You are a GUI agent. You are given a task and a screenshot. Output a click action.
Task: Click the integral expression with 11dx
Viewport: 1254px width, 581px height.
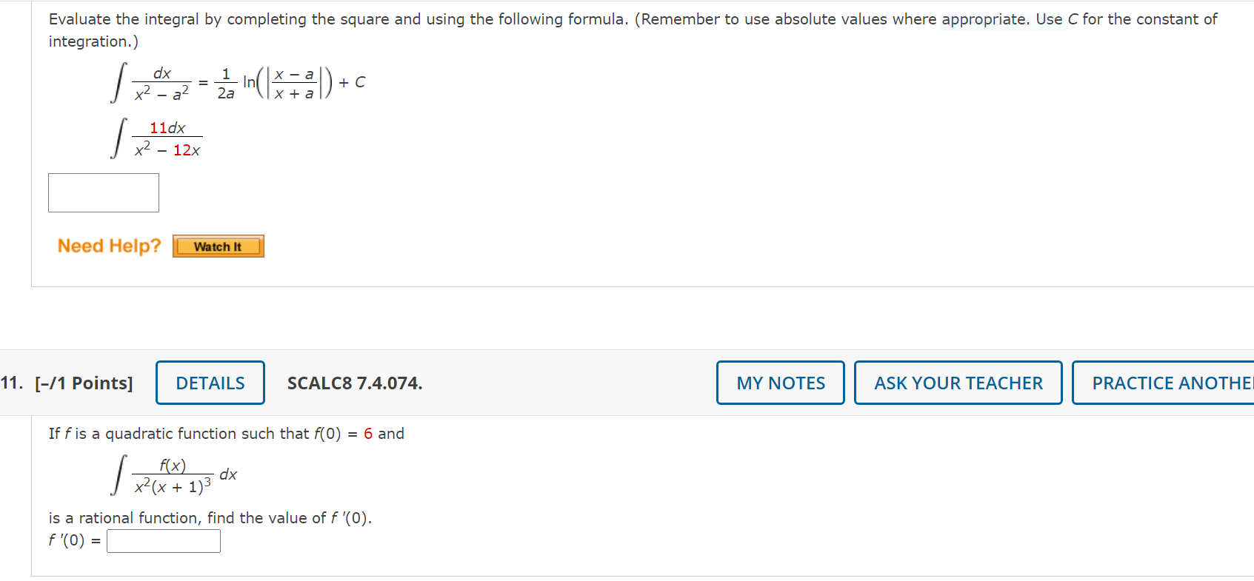(156, 138)
